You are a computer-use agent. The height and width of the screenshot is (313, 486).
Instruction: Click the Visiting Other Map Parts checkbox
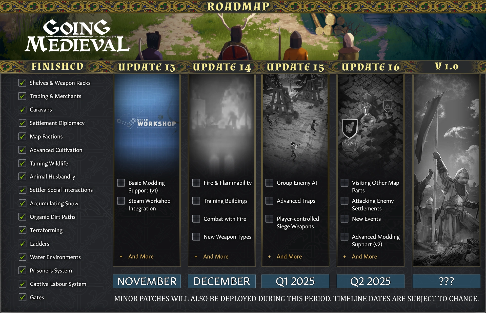pos(345,183)
